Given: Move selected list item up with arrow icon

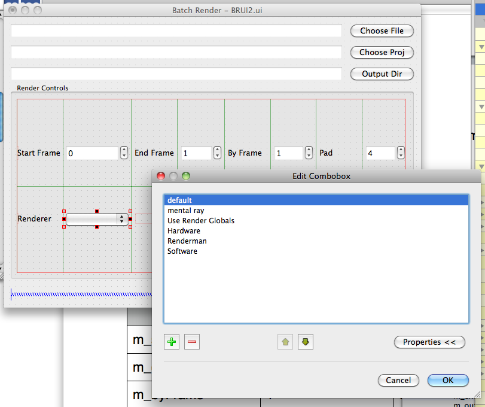Looking at the screenshot, I should pyautogui.click(x=285, y=341).
